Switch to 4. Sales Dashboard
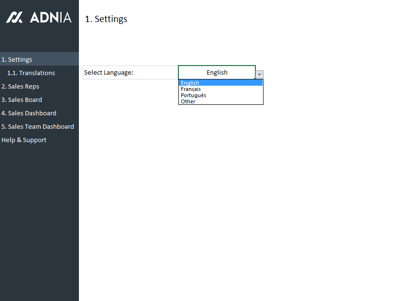The height and width of the screenshot is (301, 396). click(29, 113)
